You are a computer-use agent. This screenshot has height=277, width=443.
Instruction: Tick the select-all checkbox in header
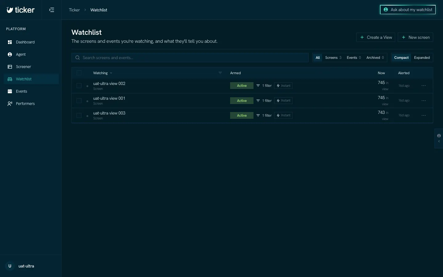[79, 73]
